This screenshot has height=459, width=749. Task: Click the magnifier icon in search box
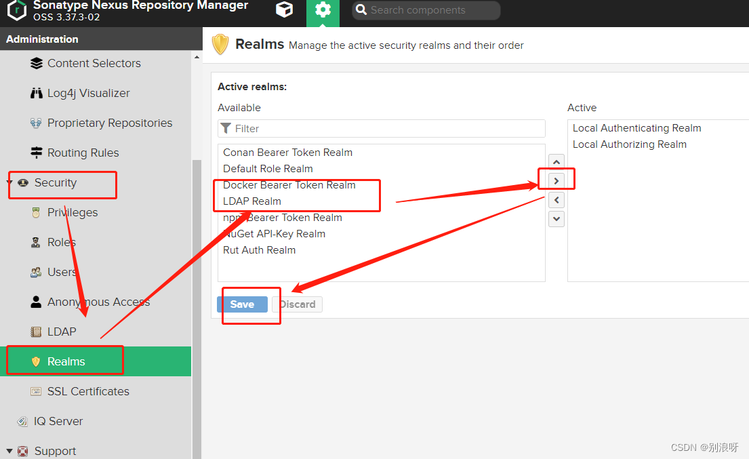click(361, 10)
